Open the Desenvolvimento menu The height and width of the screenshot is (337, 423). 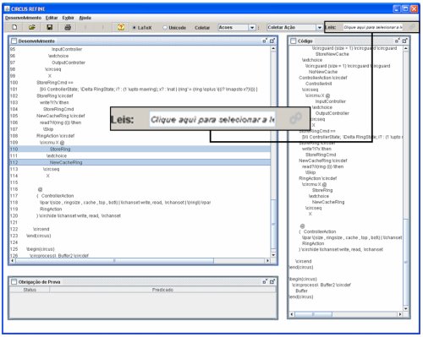(x=23, y=18)
